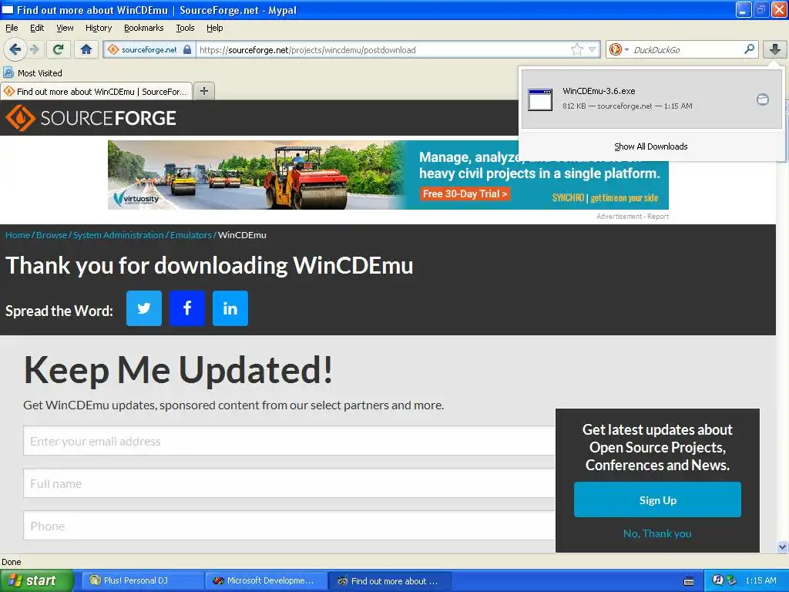
Task: Click the Free 30-Day Trial ad button
Action: [465, 193]
